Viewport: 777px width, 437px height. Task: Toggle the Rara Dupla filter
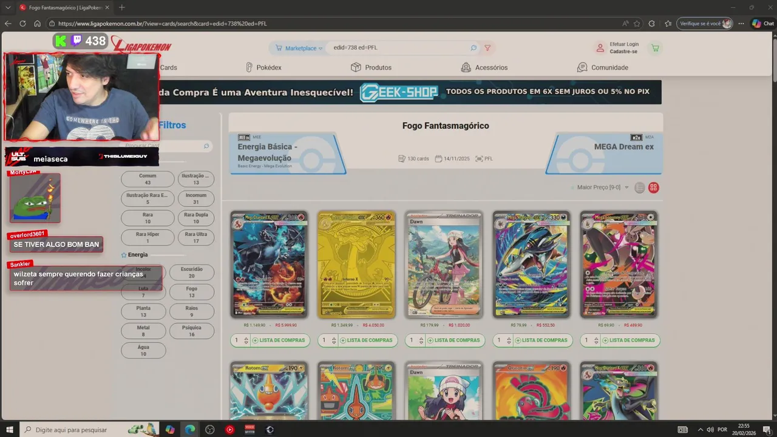coord(196,218)
